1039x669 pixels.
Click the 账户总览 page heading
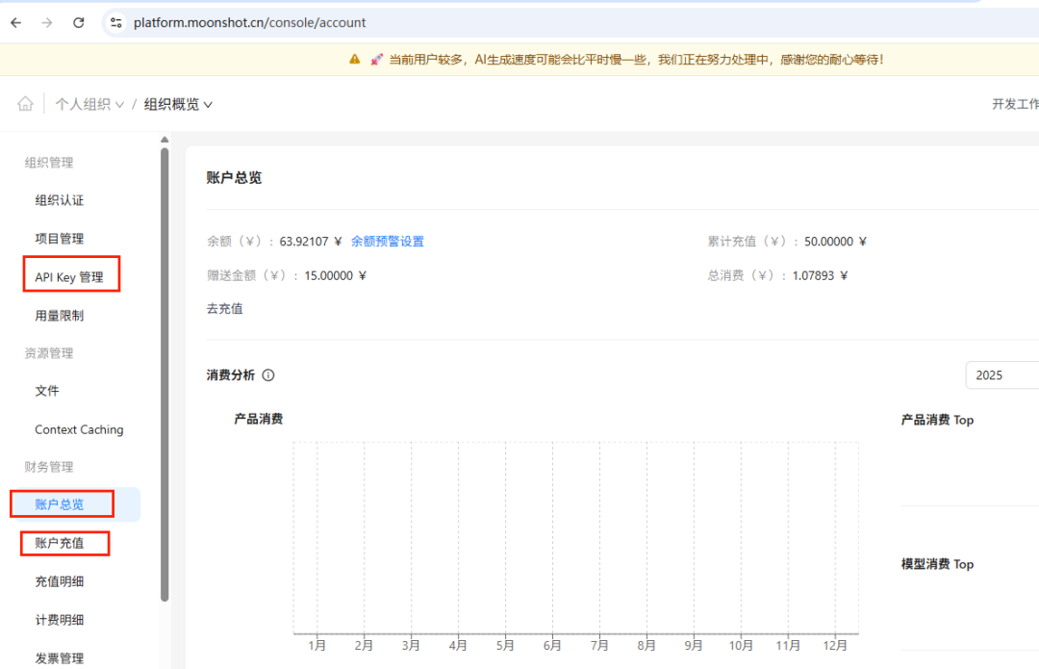point(234,178)
